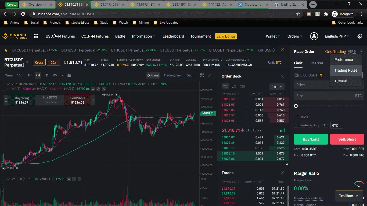Click Enter Size field in quick order widget
The image size is (367, 206).
pyautogui.click(x=50, y=102)
